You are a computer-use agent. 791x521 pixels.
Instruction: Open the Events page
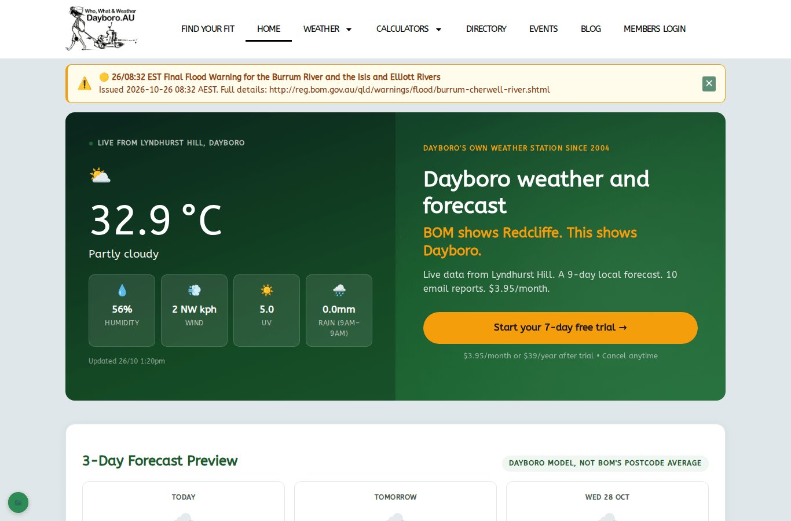544,29
